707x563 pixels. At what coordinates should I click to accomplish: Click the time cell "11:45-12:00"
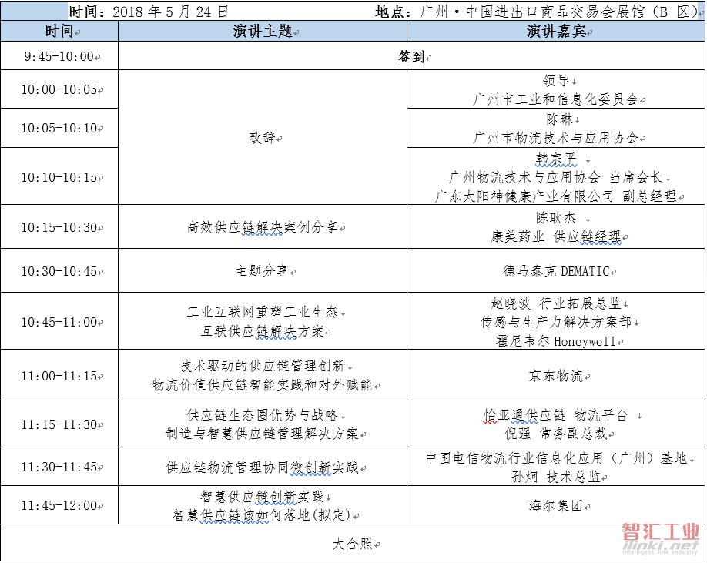[59, 505]
